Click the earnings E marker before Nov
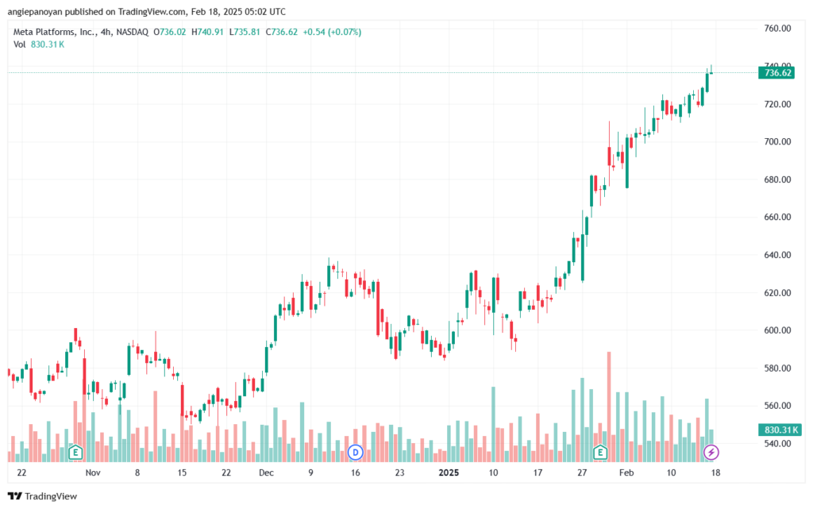Viewport: 813px width, 509px height. coord(75,453)
